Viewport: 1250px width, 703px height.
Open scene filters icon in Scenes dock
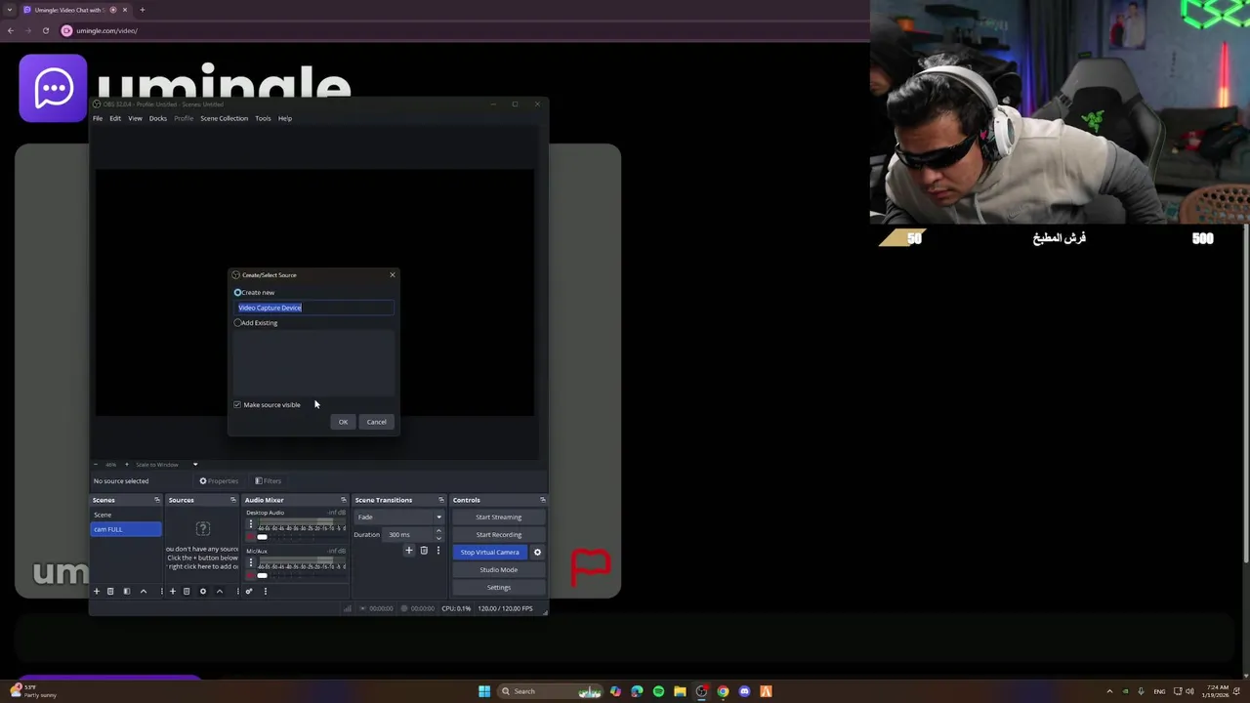(126, 591)
